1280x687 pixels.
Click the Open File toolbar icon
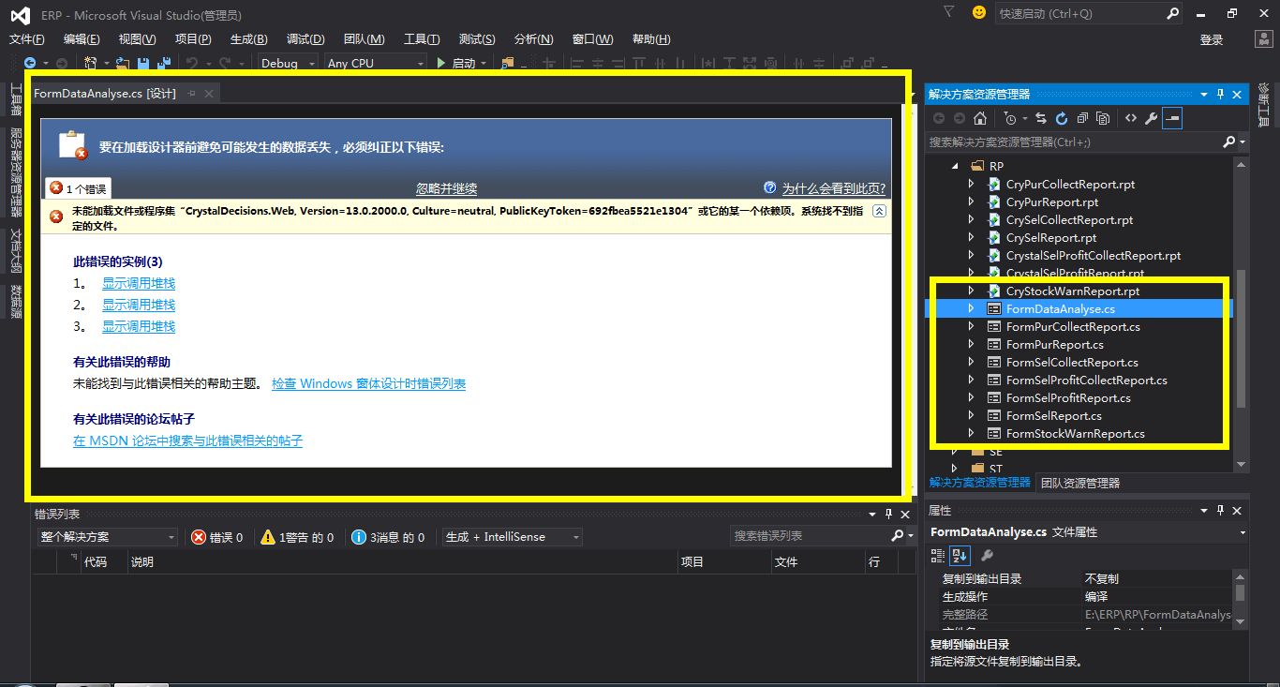coord(122,63)
